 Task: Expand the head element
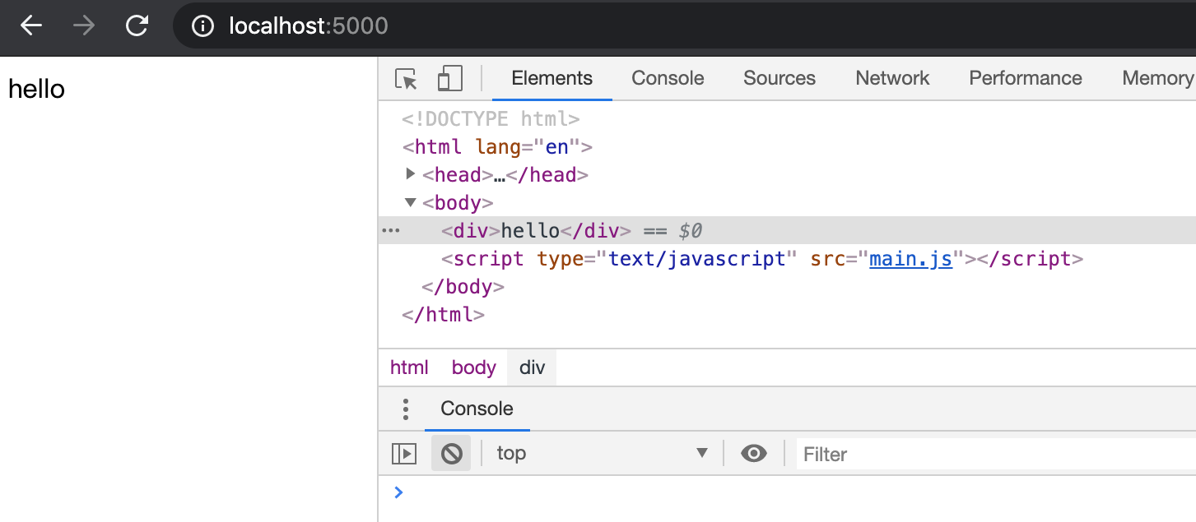click(411, 174)
